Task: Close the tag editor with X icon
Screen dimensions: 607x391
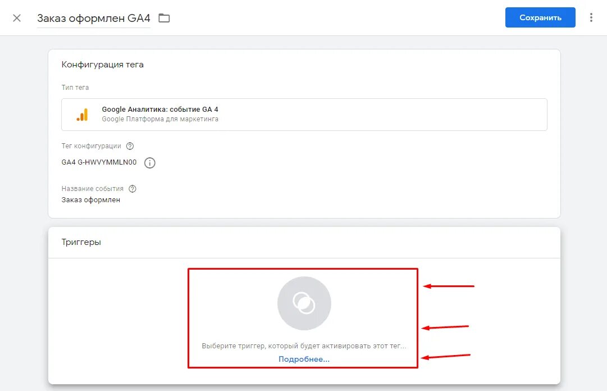Action: (17, 18)
